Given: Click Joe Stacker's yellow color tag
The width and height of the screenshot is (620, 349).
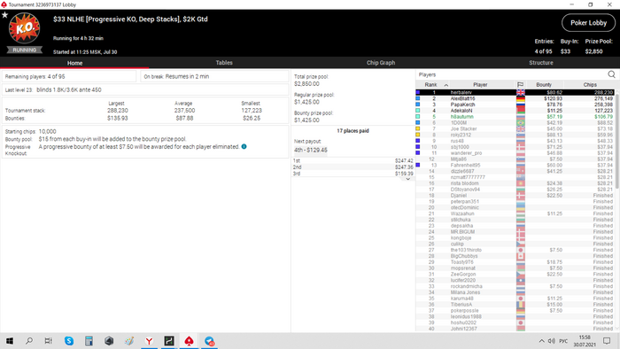Looking at the screenshot, I should [x=418, y=128].
